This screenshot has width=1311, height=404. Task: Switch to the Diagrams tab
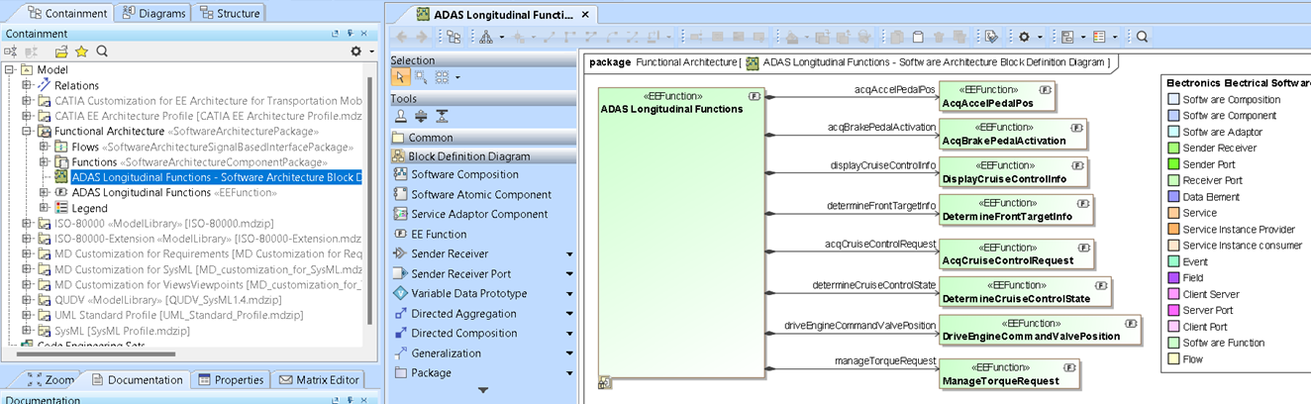tap(153, 13)
